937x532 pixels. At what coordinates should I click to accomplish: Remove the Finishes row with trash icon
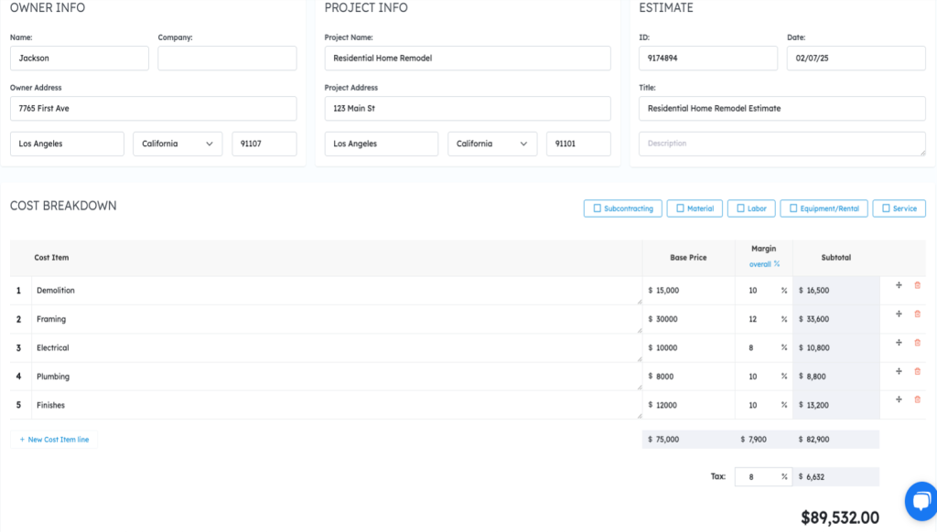point(918,399)
